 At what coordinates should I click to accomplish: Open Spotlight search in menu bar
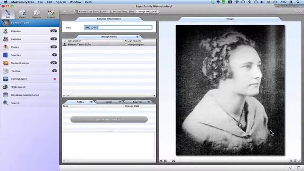pyautogui.click(x=298, y=2)
